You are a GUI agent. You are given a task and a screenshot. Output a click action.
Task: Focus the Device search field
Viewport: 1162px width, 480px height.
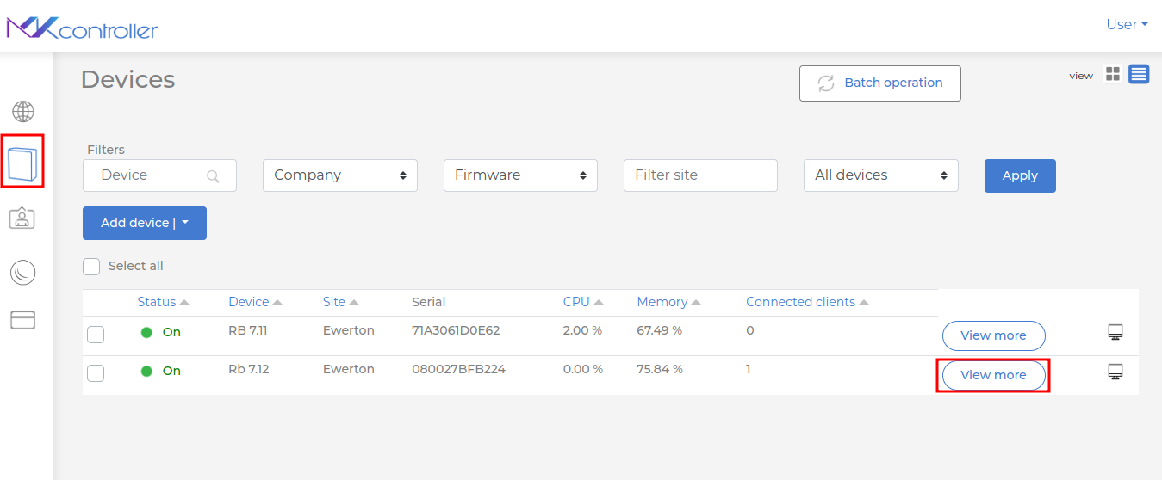tap(159, 175)
